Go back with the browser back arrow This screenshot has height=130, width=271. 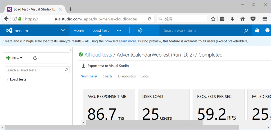click(x=6, y=19)
